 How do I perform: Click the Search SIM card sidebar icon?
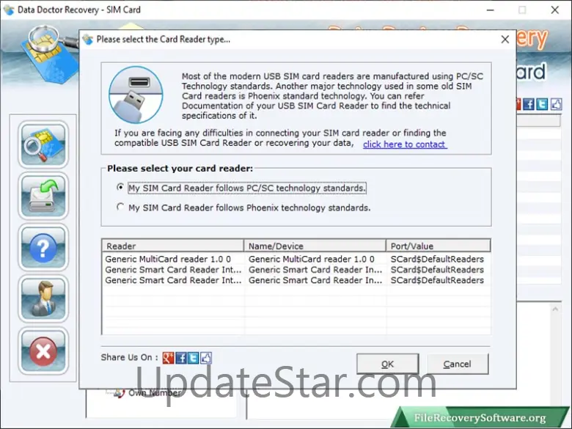pyautogui.click(x=43, y=144)
